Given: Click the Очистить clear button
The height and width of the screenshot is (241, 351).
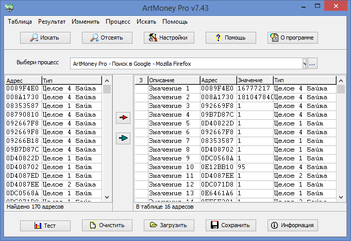Looking at the screenshot, I should tap(107, 225).
